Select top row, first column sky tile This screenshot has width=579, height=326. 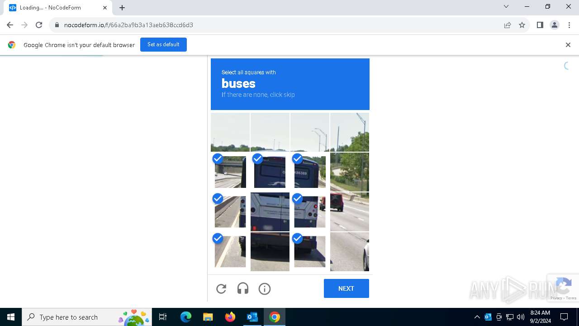tap(230, 132)
